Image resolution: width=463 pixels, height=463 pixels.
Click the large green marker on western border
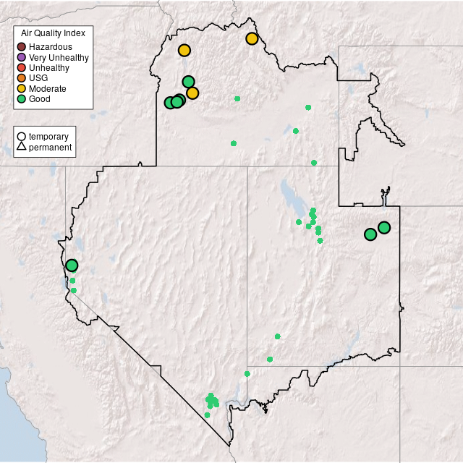[x=72, y=266]
